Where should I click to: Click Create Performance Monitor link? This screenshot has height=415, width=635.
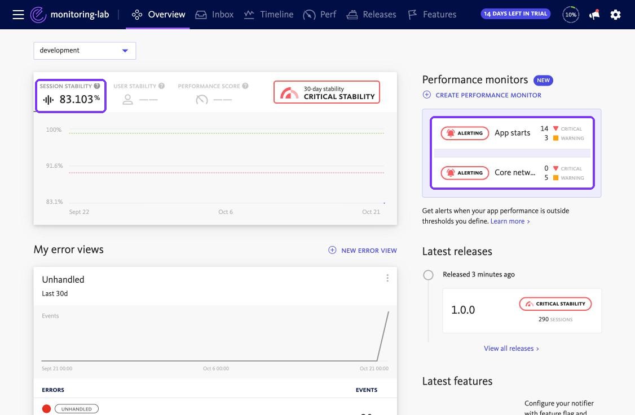488,95
